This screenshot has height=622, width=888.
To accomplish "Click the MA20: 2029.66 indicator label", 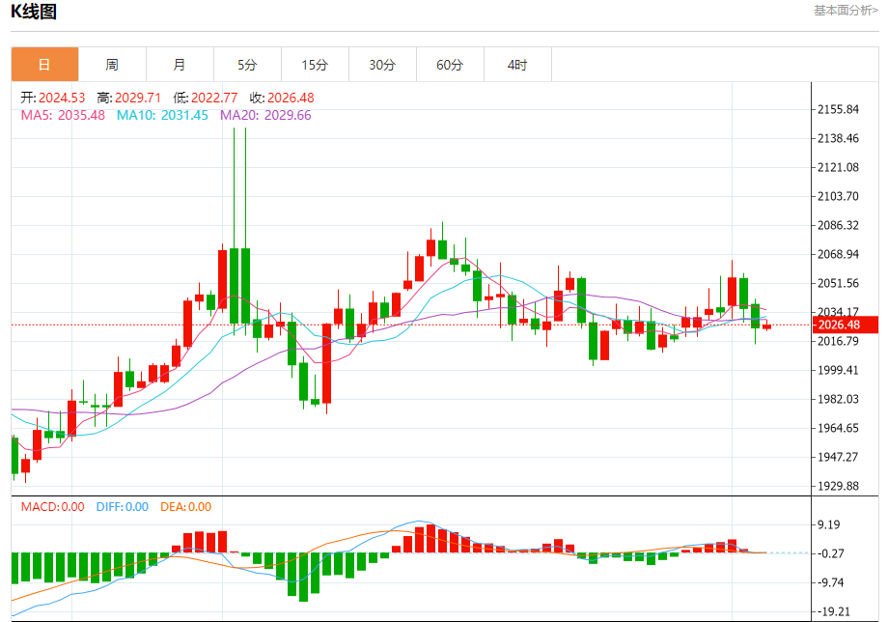I will pos(265,115).
